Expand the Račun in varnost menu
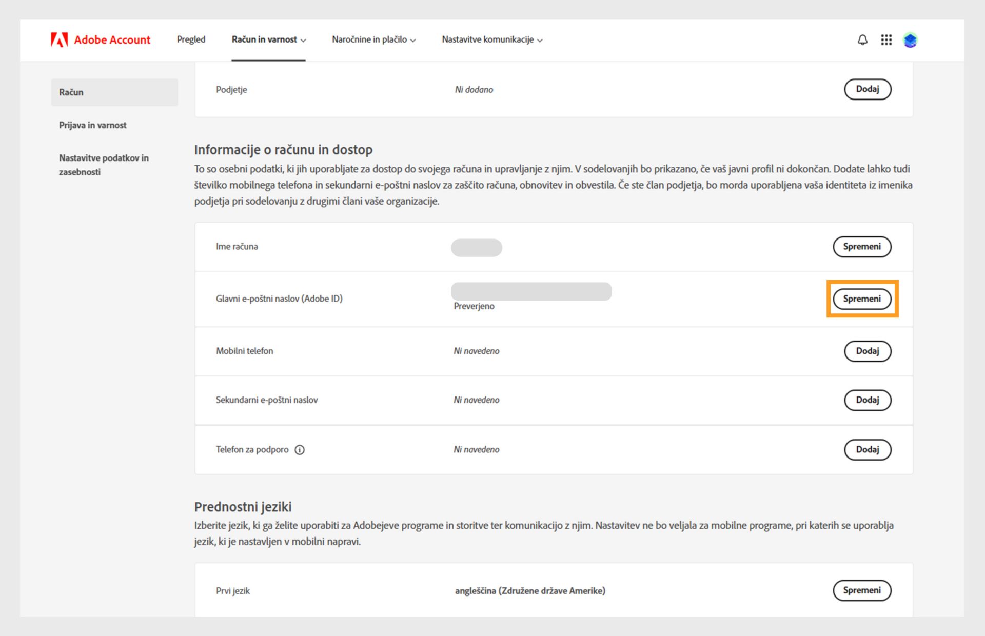 click(x=268, y=39)
